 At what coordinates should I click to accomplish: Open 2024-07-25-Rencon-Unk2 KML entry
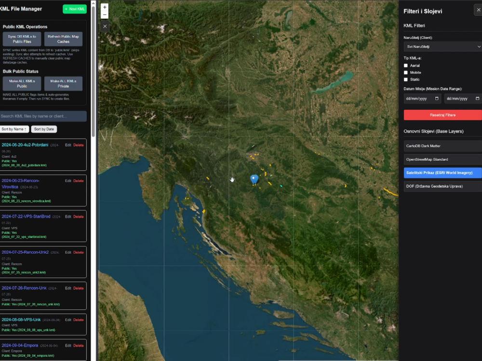coord(25,252)
